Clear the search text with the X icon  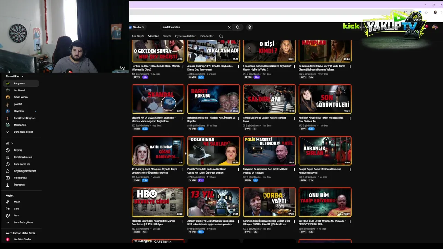(x=229, y=27)
